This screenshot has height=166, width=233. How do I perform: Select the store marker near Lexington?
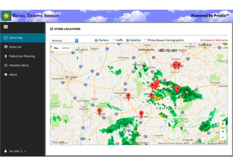point(178,89)
